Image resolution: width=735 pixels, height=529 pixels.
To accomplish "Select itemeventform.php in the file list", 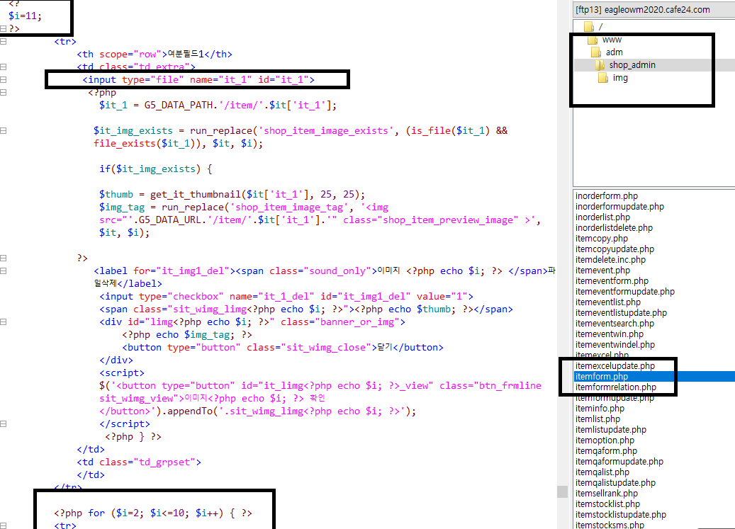I will pyautogui.click(x=612, y=281).
